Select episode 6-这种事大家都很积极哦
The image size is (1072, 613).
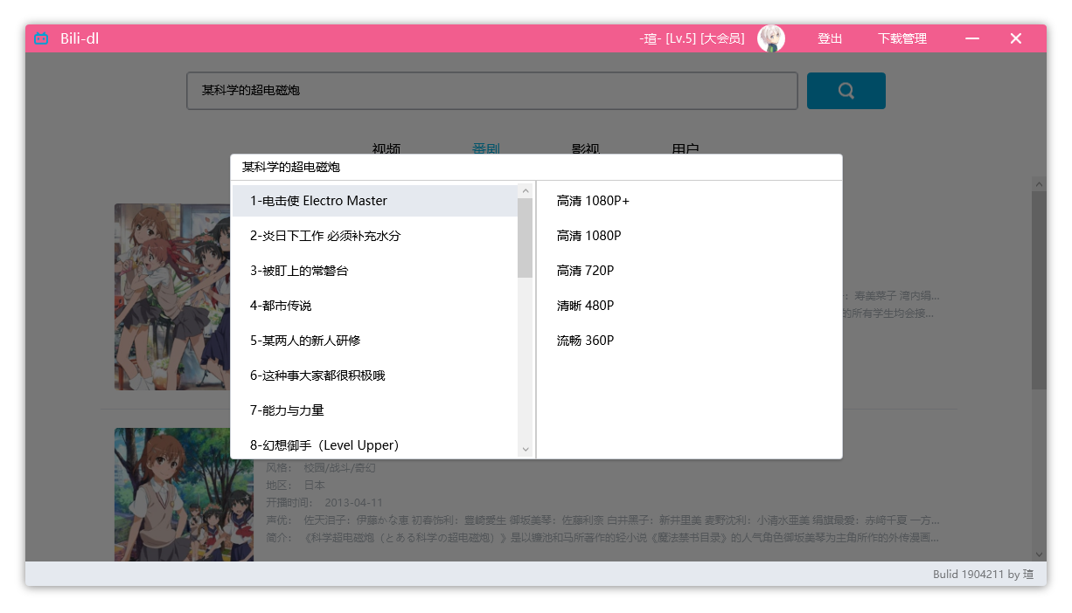point(375,375)
